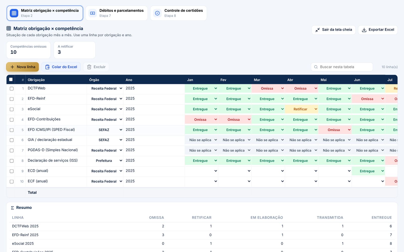Click the Buscar nesta tabela search field

tap(342, 67)
